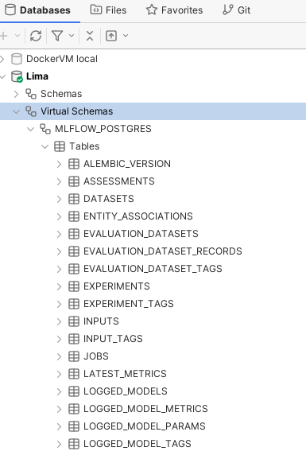The height and width of the screenshot is (455, 306).
Task: Open the dropdown next to the plus icon
Action: (17, 36)
